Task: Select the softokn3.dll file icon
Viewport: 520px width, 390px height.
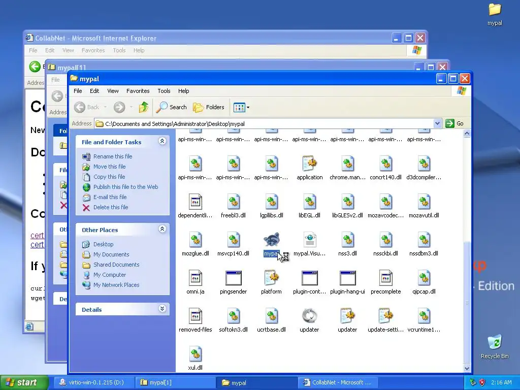Action: (234, 316)
